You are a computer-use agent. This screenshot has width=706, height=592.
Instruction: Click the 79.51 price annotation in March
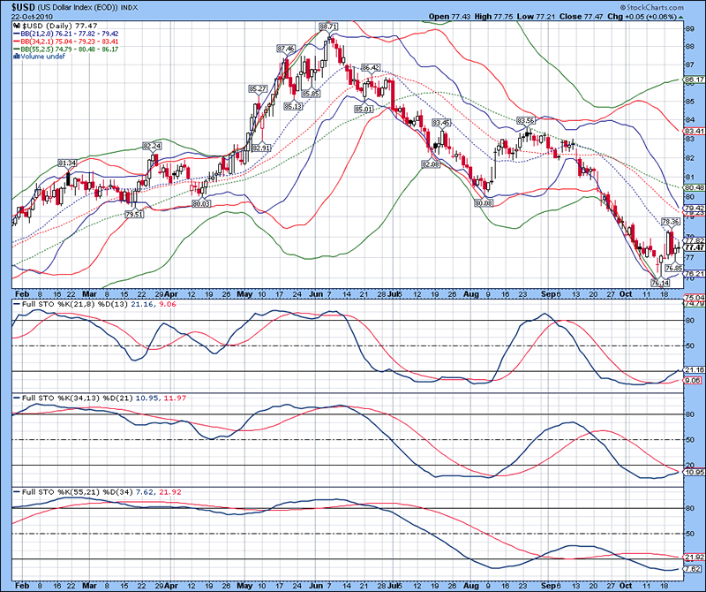point(135,214)
